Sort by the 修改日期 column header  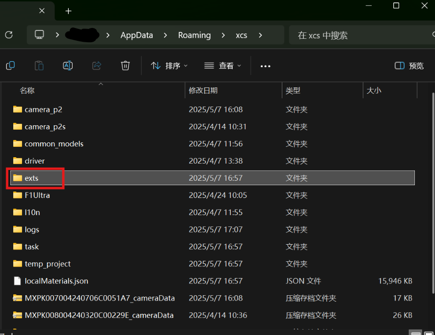203,90
